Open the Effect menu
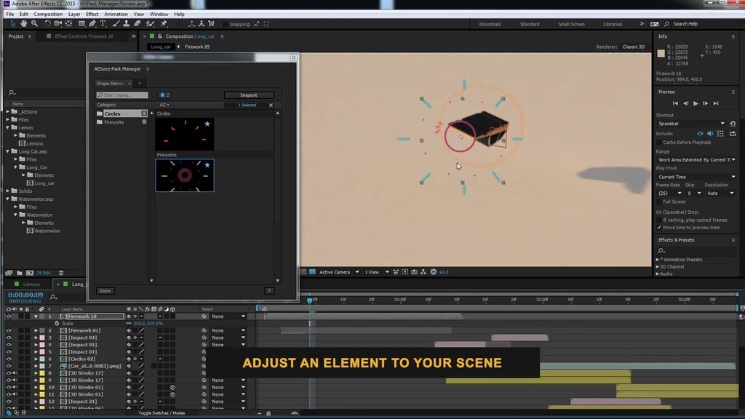The height and width of the screenshot is (419, 745). point(92,15)
